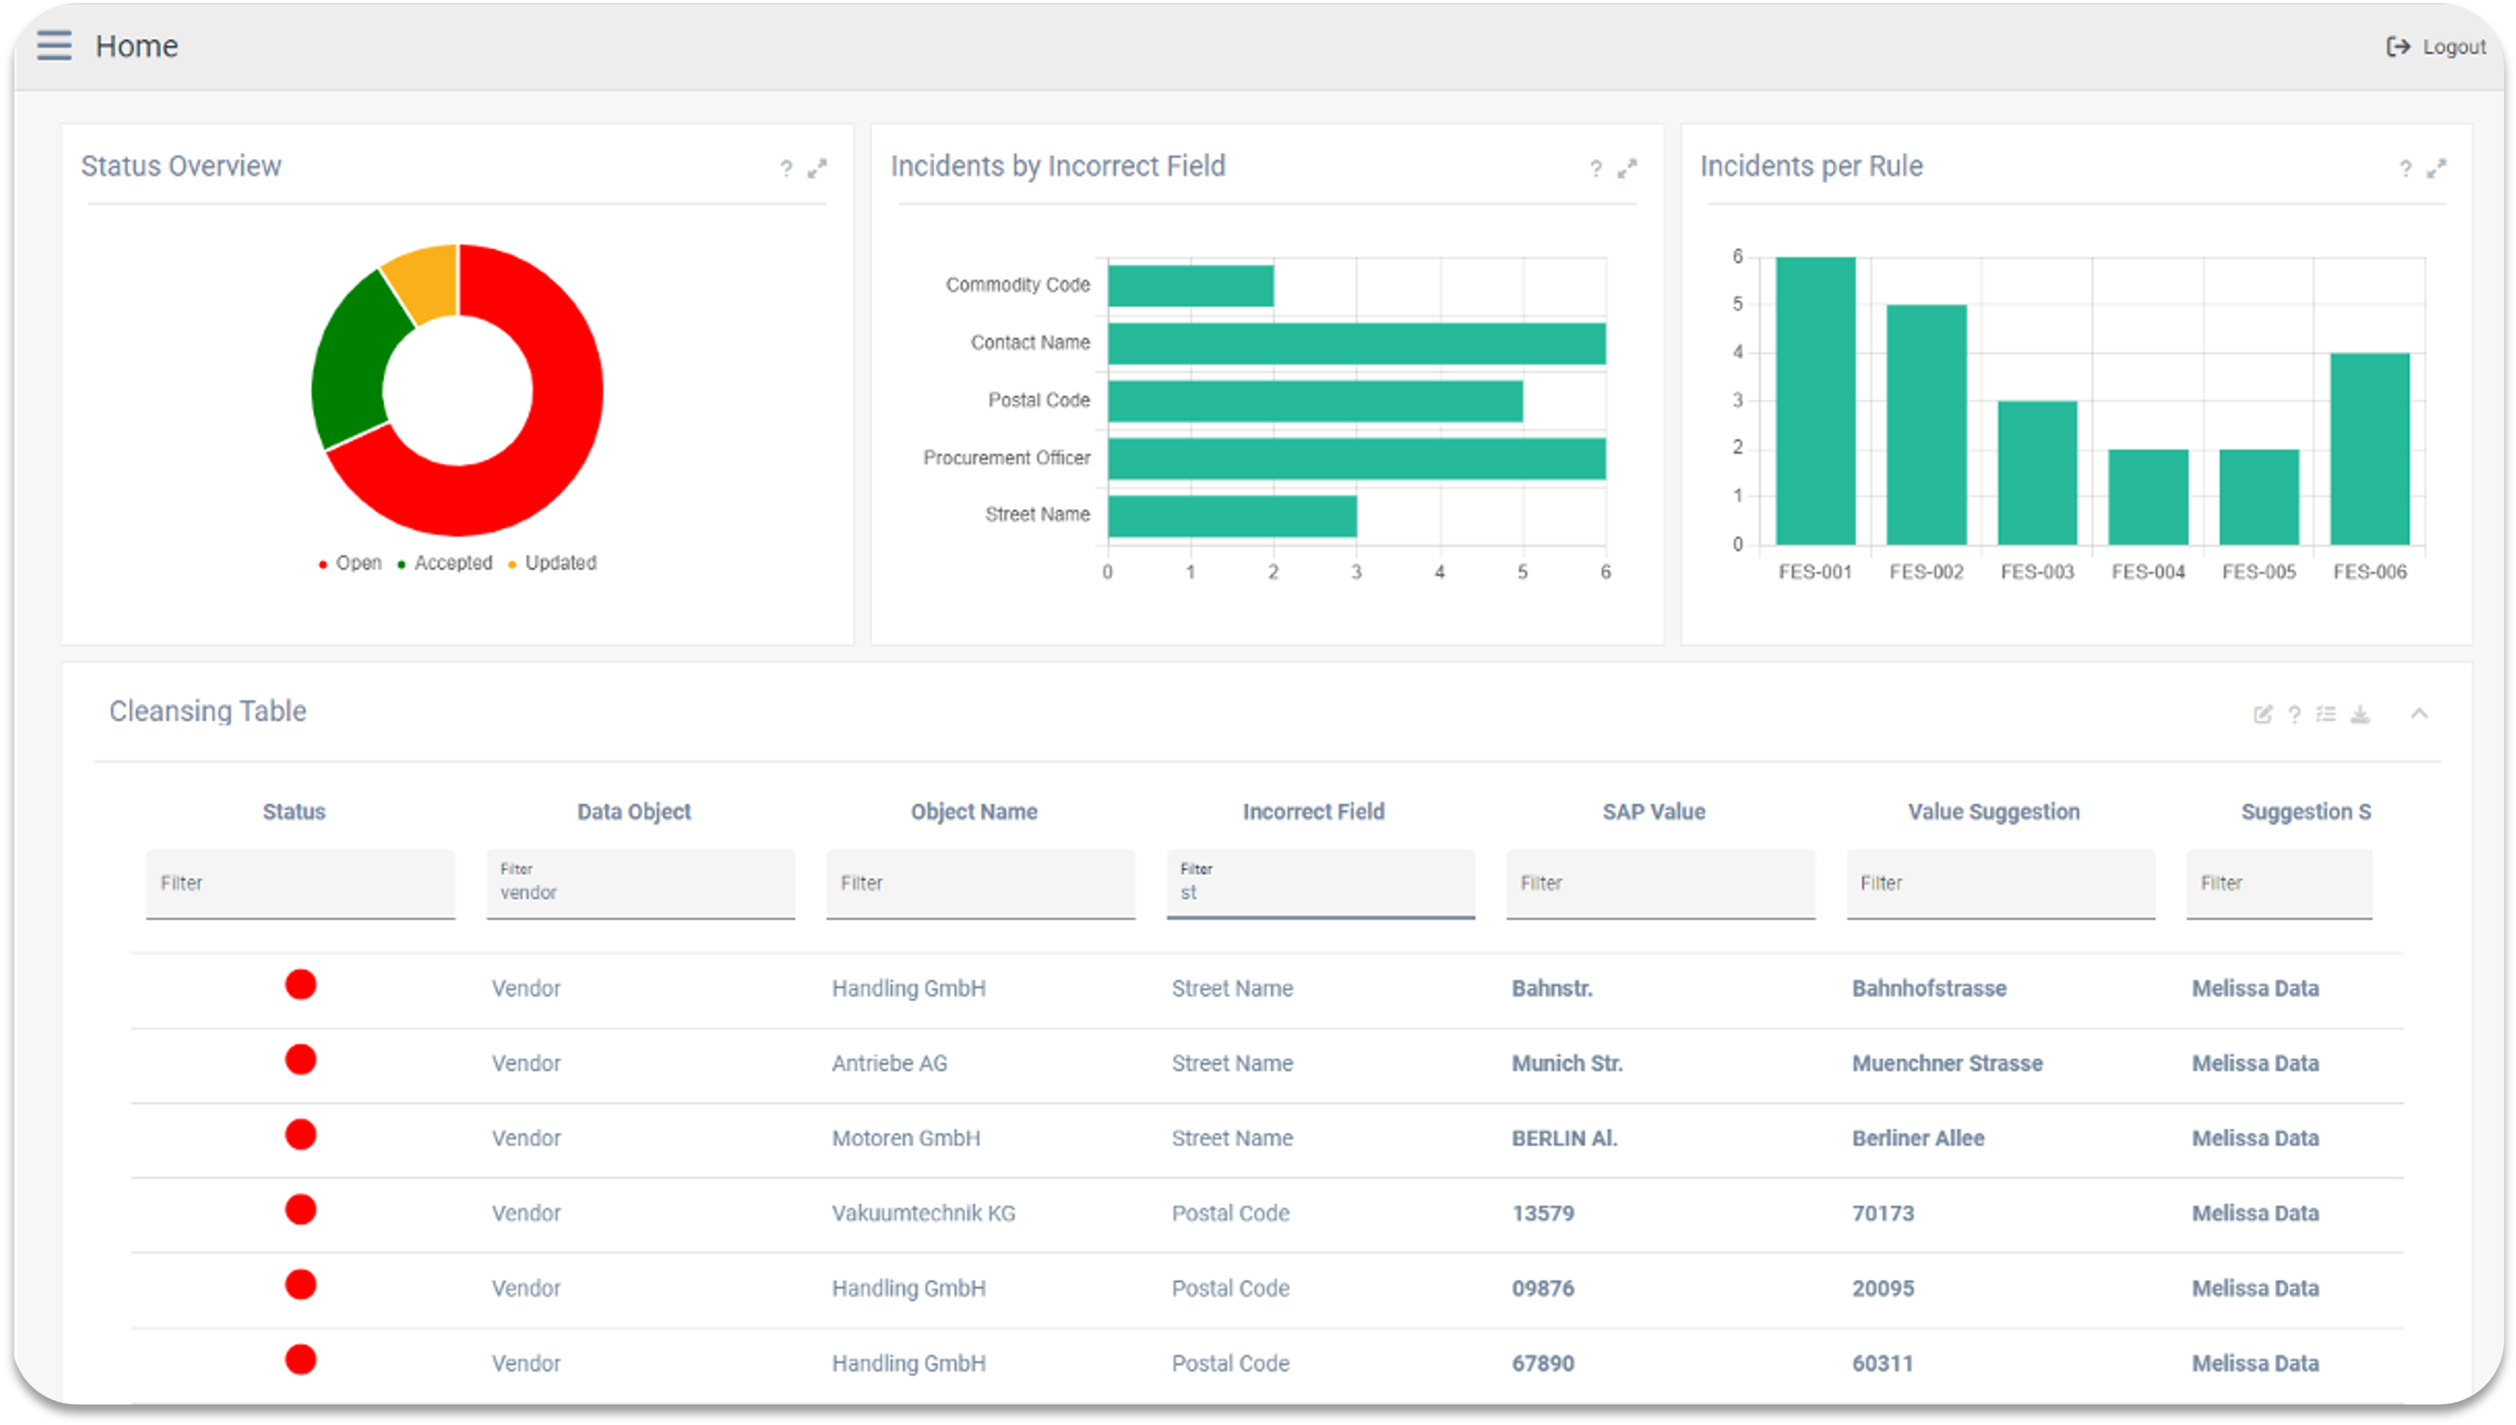Viewport: 2516px width, 1425px height.
Task: Click the Logout button
Action: 2436,47
